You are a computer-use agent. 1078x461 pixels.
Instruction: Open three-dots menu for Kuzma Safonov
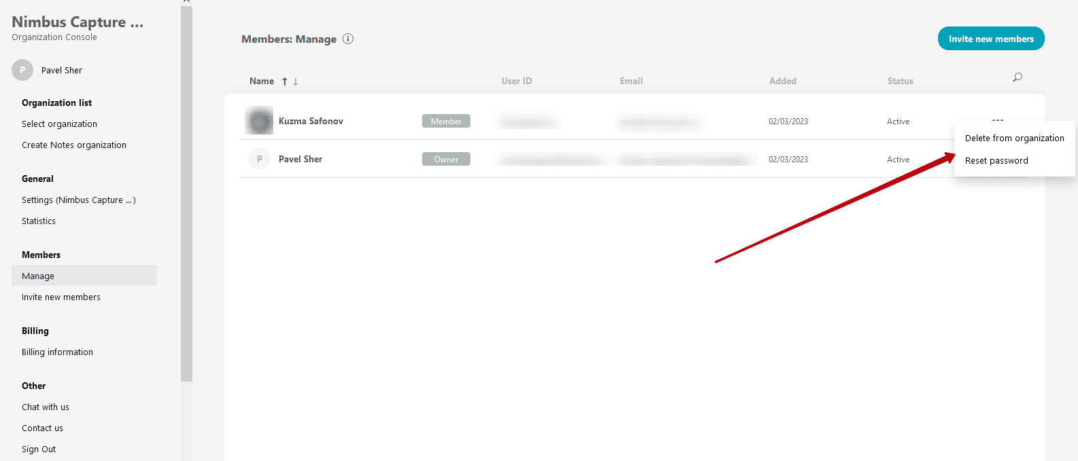point(998,119)
